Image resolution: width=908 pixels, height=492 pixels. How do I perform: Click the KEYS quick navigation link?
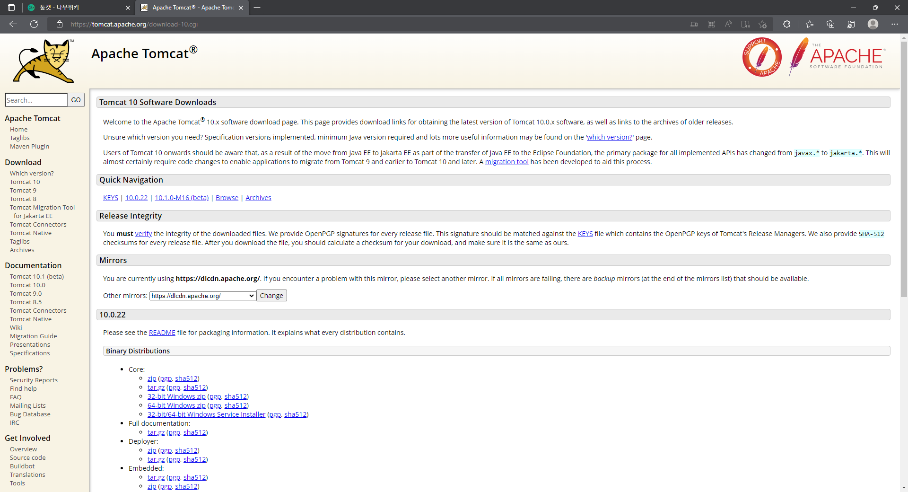111,198
